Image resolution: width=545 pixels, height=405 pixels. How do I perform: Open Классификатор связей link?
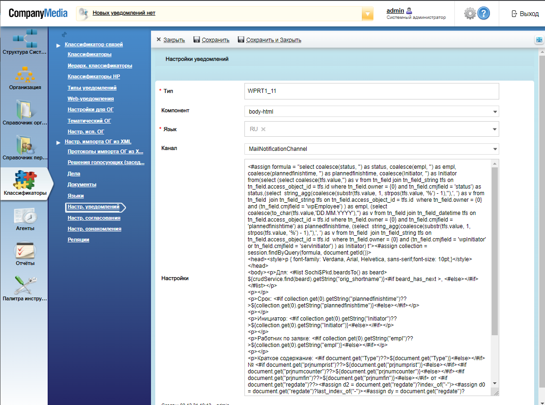pyautogui.click(x=93, y=44)
